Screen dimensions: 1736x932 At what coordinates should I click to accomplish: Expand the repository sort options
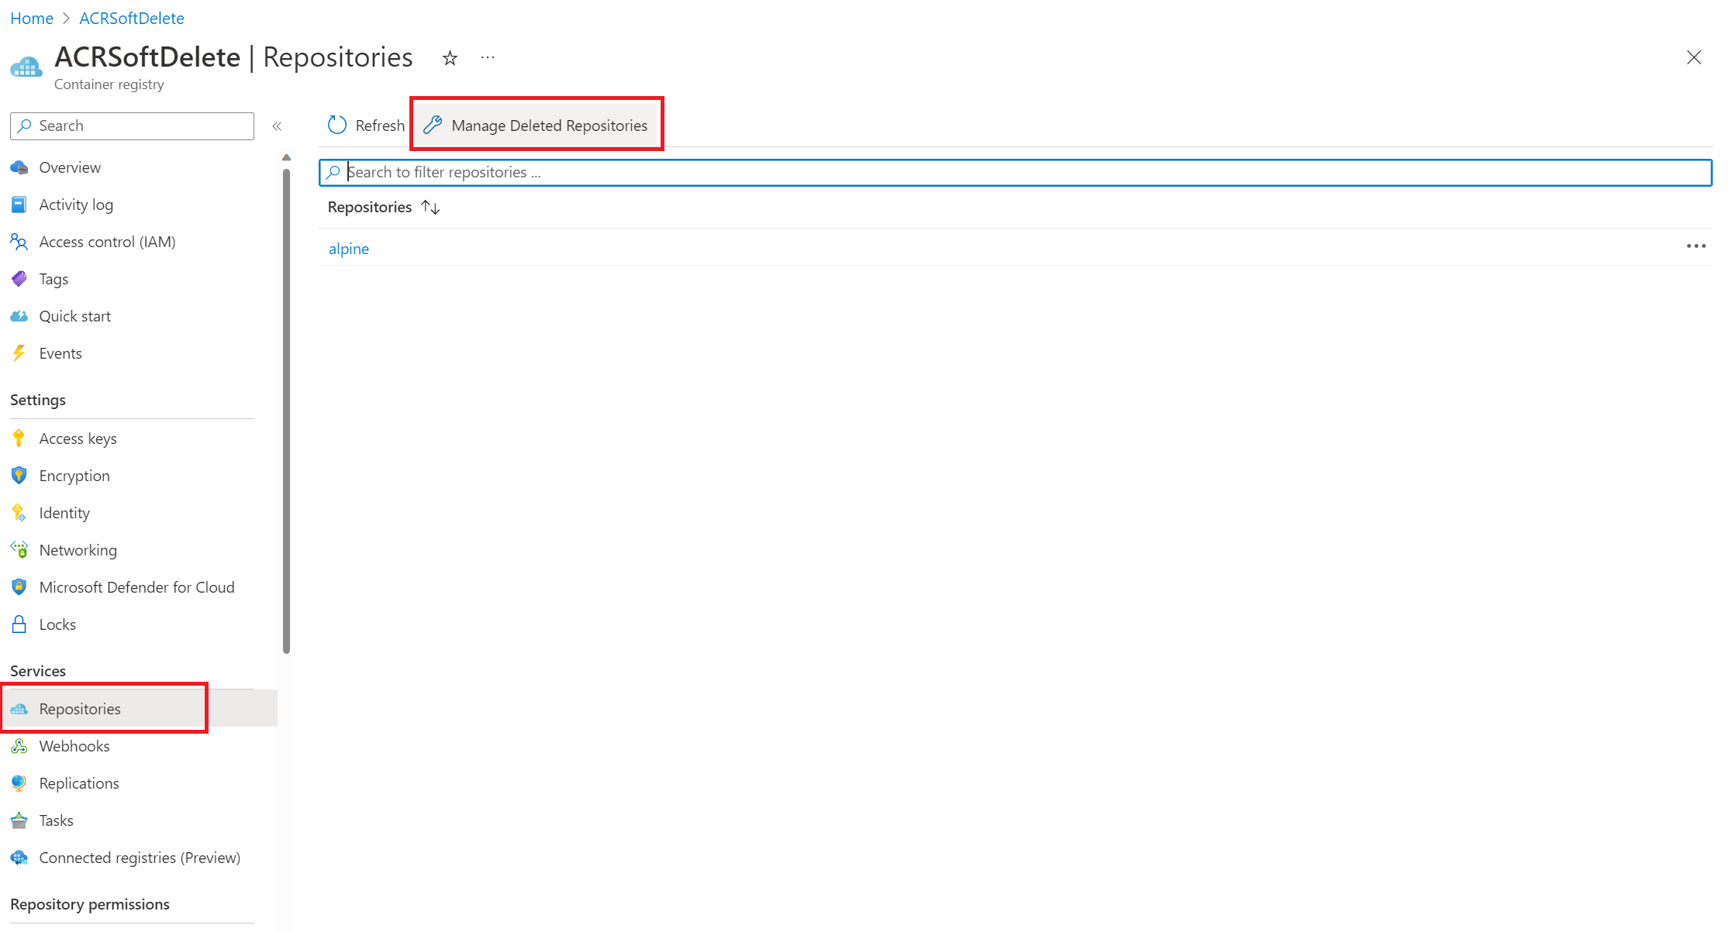[x=430, y=207]
